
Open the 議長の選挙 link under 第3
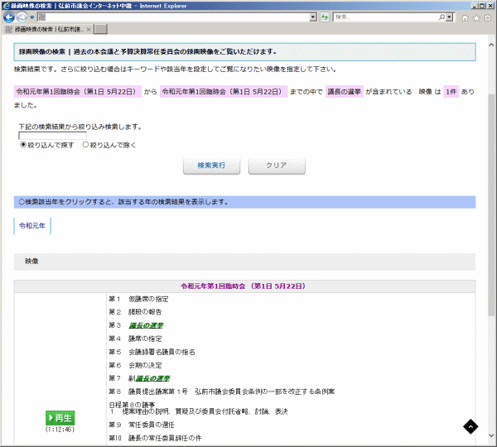tap(146, 325)
